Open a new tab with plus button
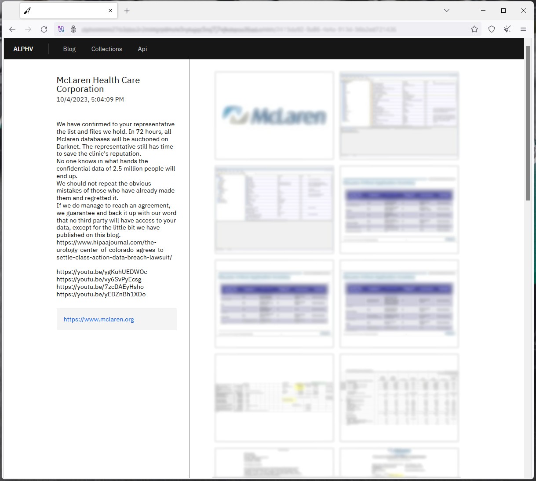 (127, 11)
